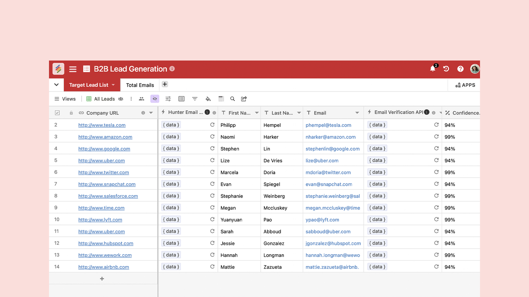Click the help question mark icon
The image size is (529, 297).
460,69
